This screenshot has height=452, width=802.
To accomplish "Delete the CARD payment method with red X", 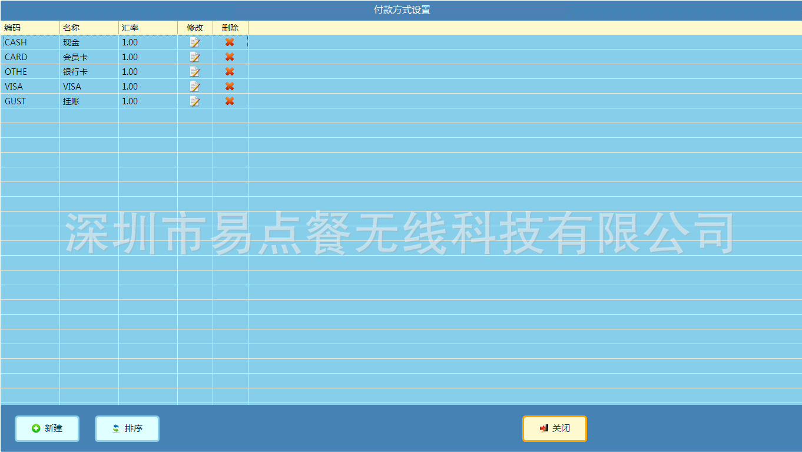I will [230, 57].
